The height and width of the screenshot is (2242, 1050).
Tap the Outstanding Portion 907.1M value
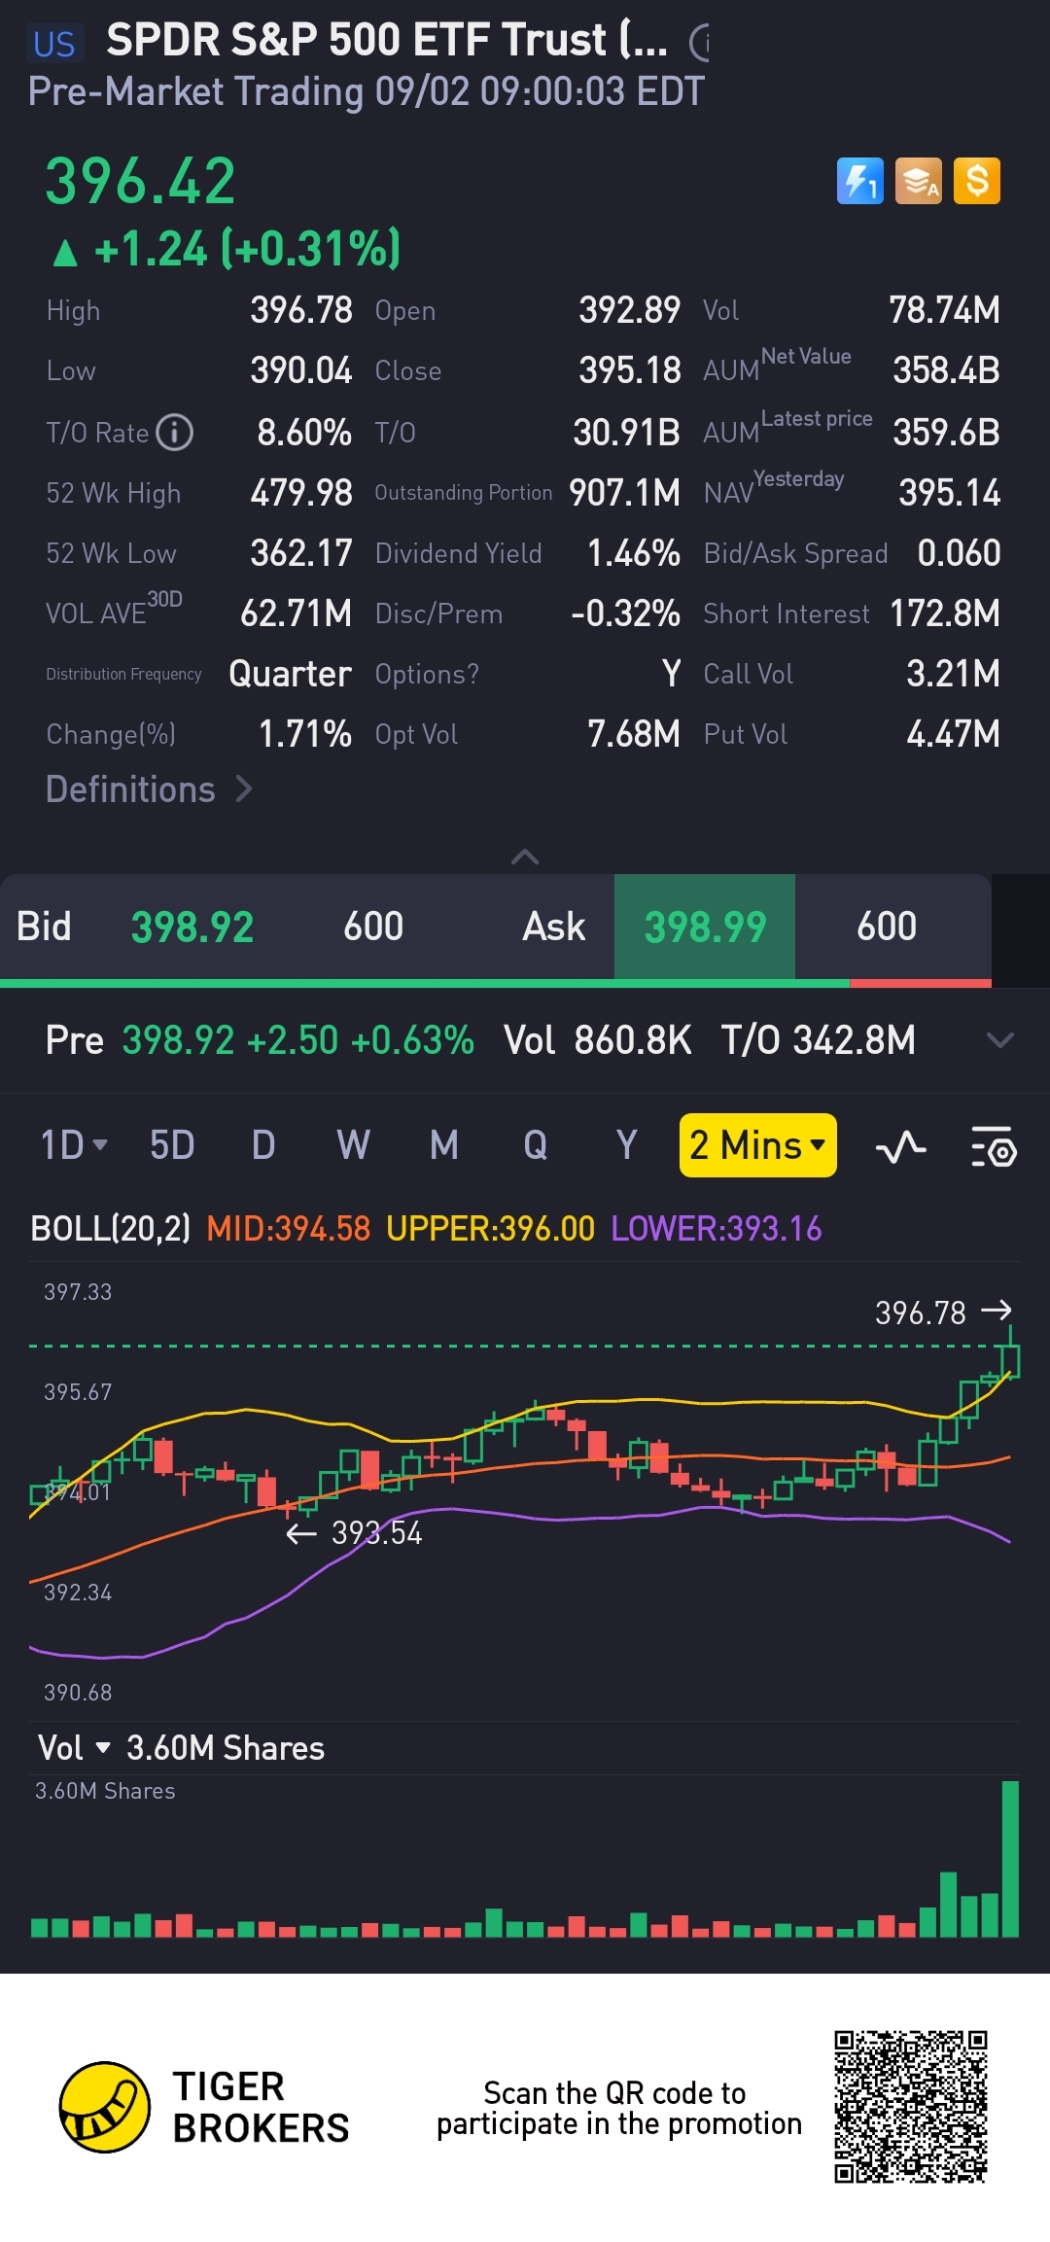624,493
